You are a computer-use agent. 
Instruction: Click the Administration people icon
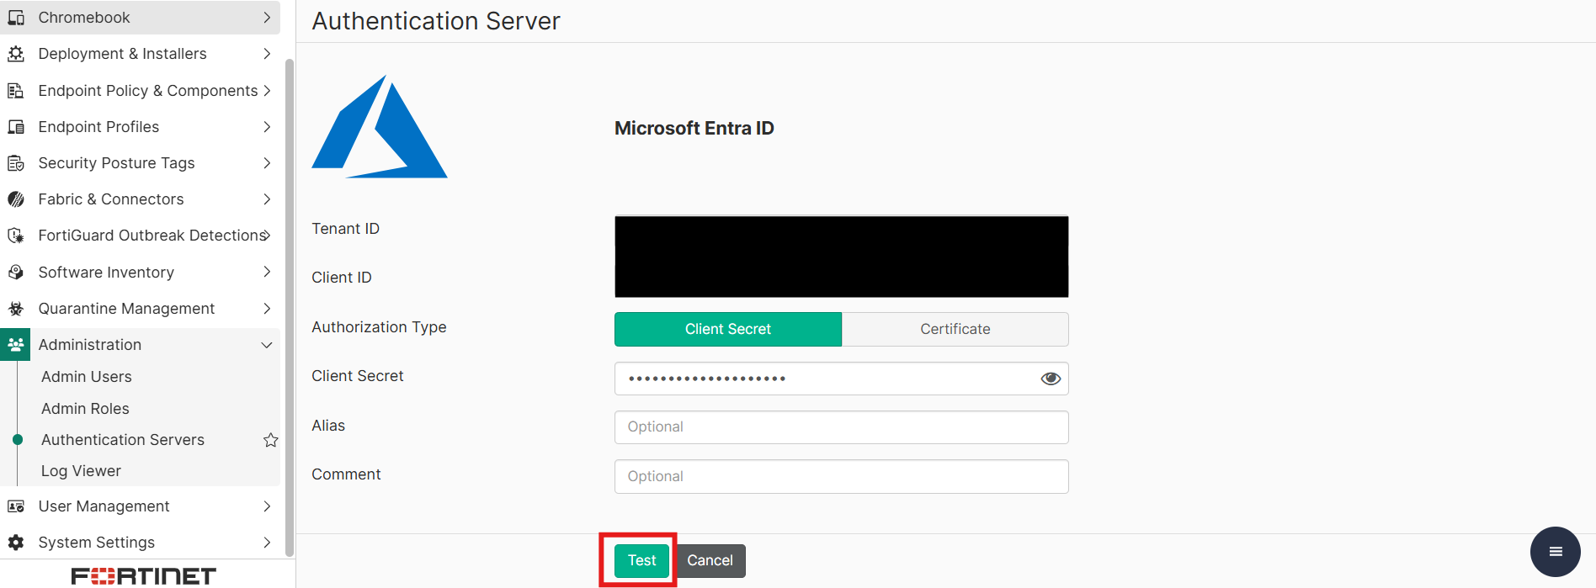pyautogui.click(x=16, y=345)
